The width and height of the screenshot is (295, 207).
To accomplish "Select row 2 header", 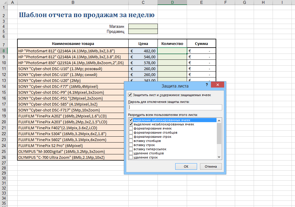I will tap(4, 14).
